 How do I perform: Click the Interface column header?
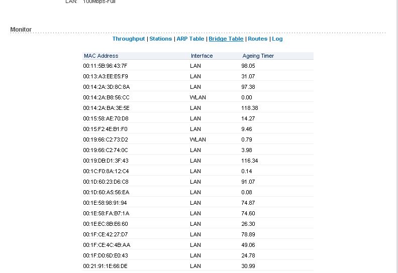tap(202, 56)
